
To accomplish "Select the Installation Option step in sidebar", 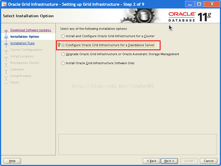I will [x=25, y=37].
